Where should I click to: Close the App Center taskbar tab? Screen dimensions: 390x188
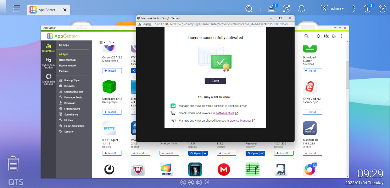65,10
